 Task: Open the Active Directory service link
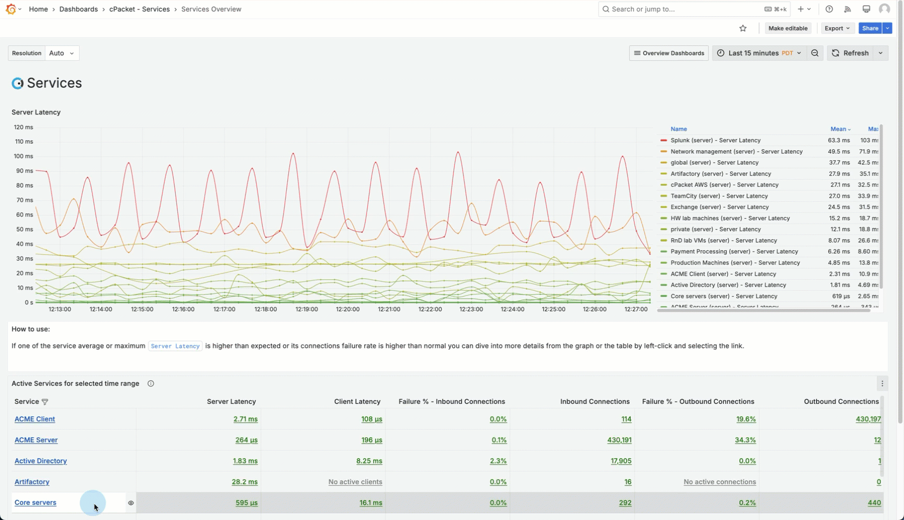pyautogui.click(x=41, y=461)
